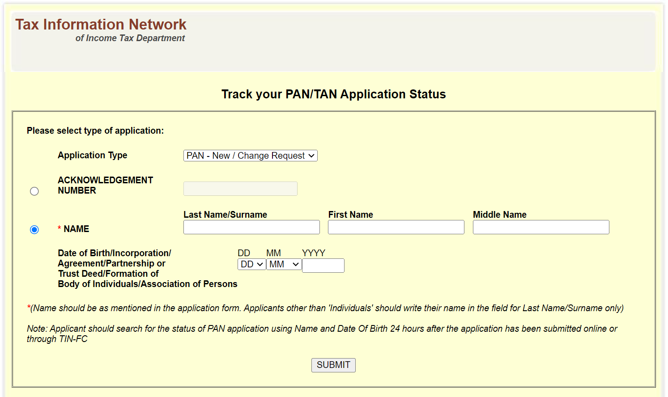Select the ACKNOWLEDGEMENT NUMBER radio button
Screen dimensions: 668x397
(34, 191)
